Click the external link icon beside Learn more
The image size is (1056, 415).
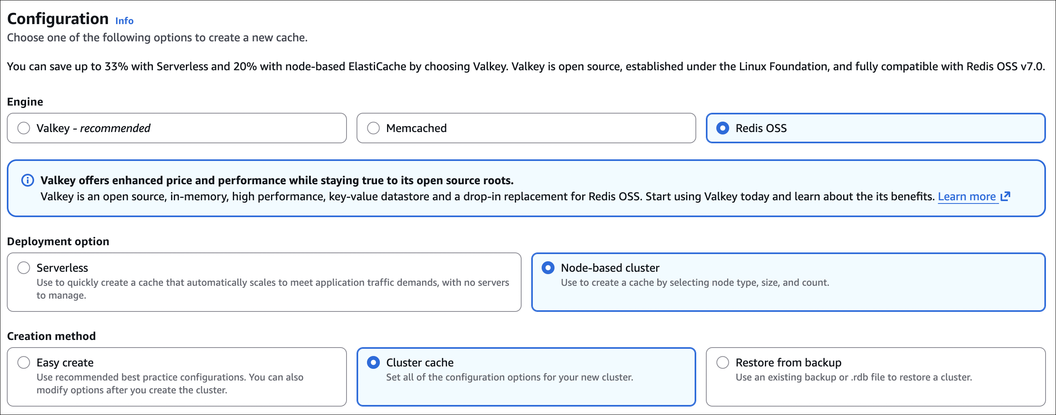pyautogui.click(x=1005, y=197)
